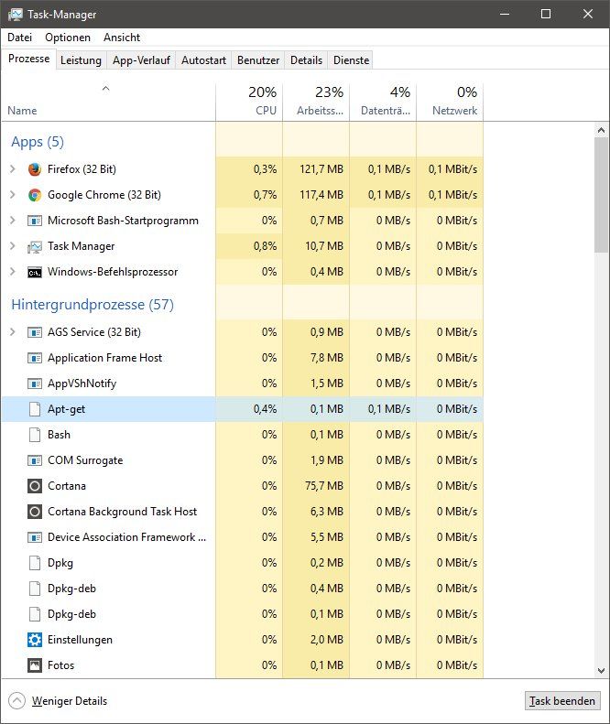Click the Cortana Background Task Host icon

[x=35, y=512]
